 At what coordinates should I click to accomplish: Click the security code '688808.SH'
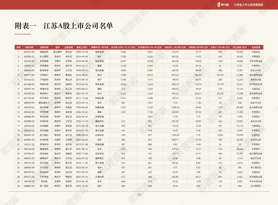[x=29, y=117]
